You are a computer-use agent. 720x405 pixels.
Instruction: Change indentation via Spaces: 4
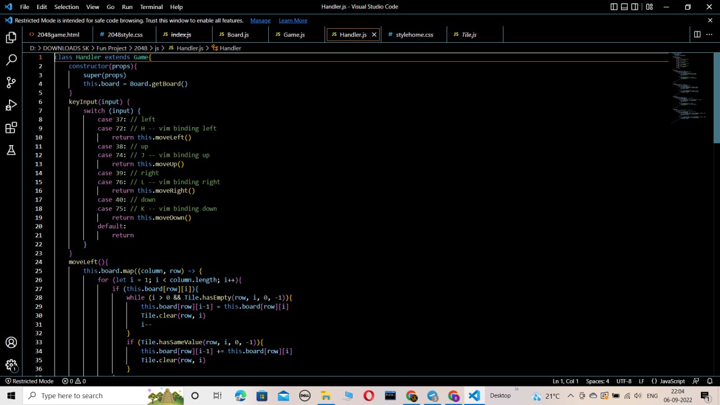(597, 381)
